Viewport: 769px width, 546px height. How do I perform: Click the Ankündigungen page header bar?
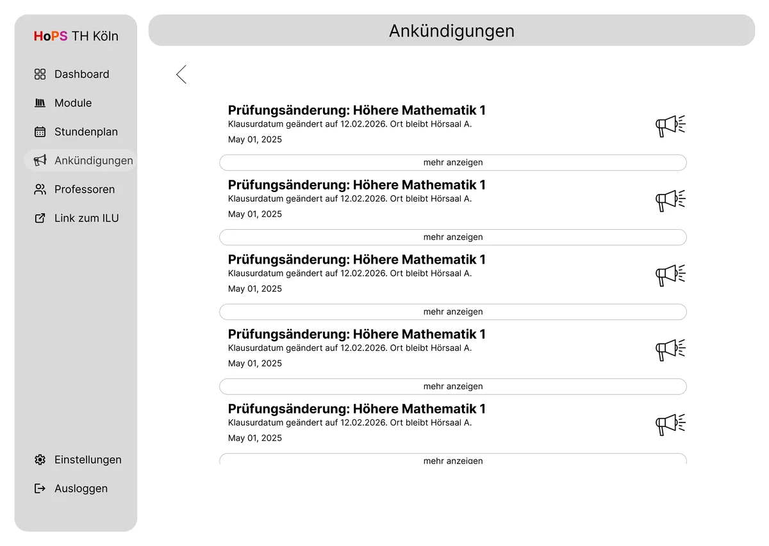(x=452, y=31)
